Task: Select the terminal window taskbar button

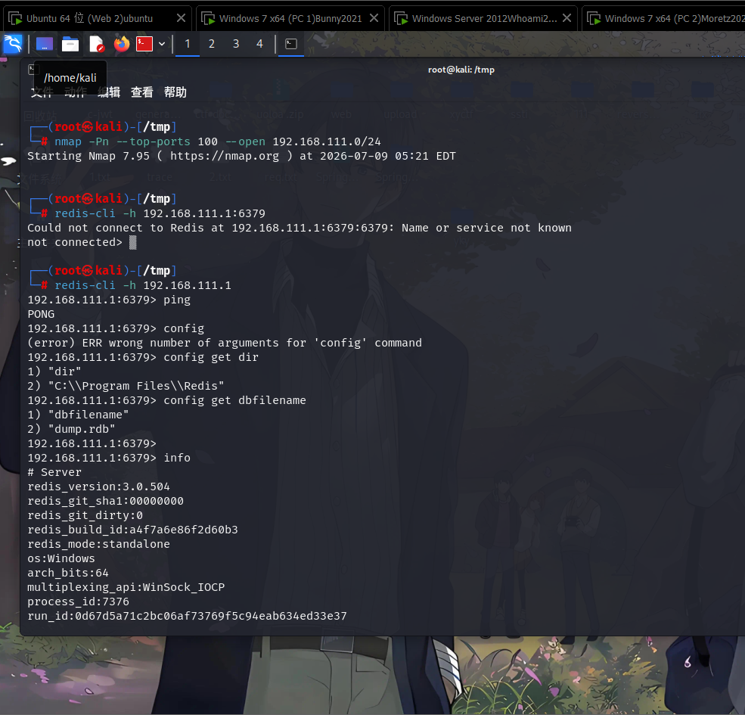Action: coord(291,44)
